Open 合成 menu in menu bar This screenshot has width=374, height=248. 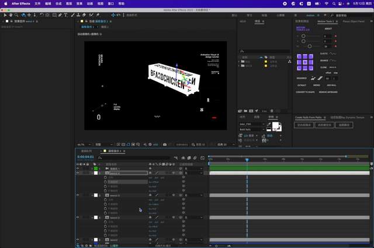58,4
